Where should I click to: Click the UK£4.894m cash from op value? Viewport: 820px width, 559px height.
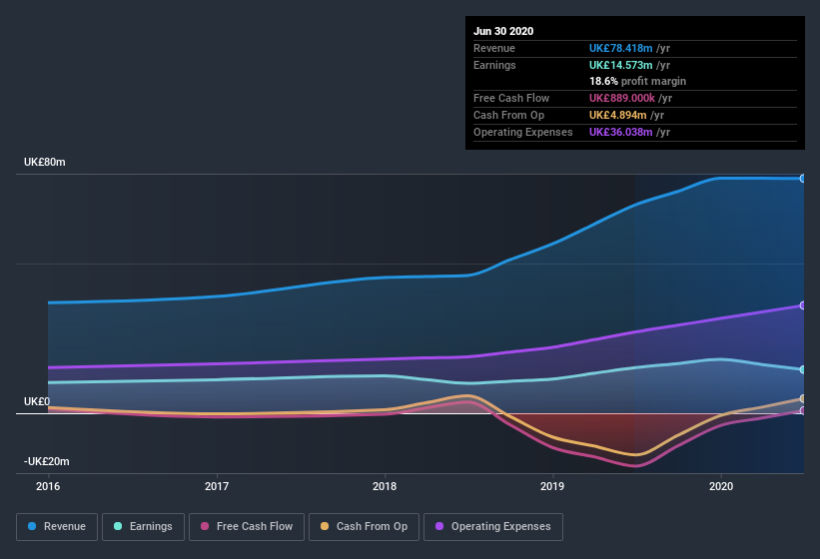coord(617,115)
